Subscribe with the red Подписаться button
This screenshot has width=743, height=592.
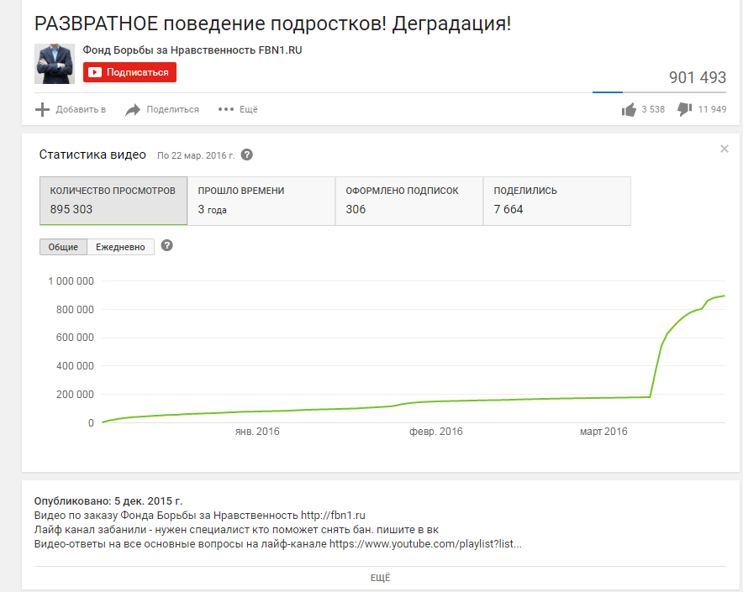pos(129,72)
